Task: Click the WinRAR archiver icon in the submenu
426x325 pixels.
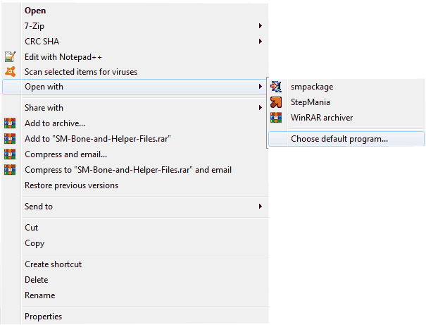Action: (x=276, y=118)
